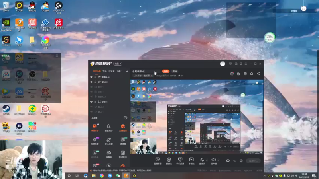Expand desktop organizer box menu icon
This screenshot has height=179, width=319.
pyautogui.click(x=57, y=56)
